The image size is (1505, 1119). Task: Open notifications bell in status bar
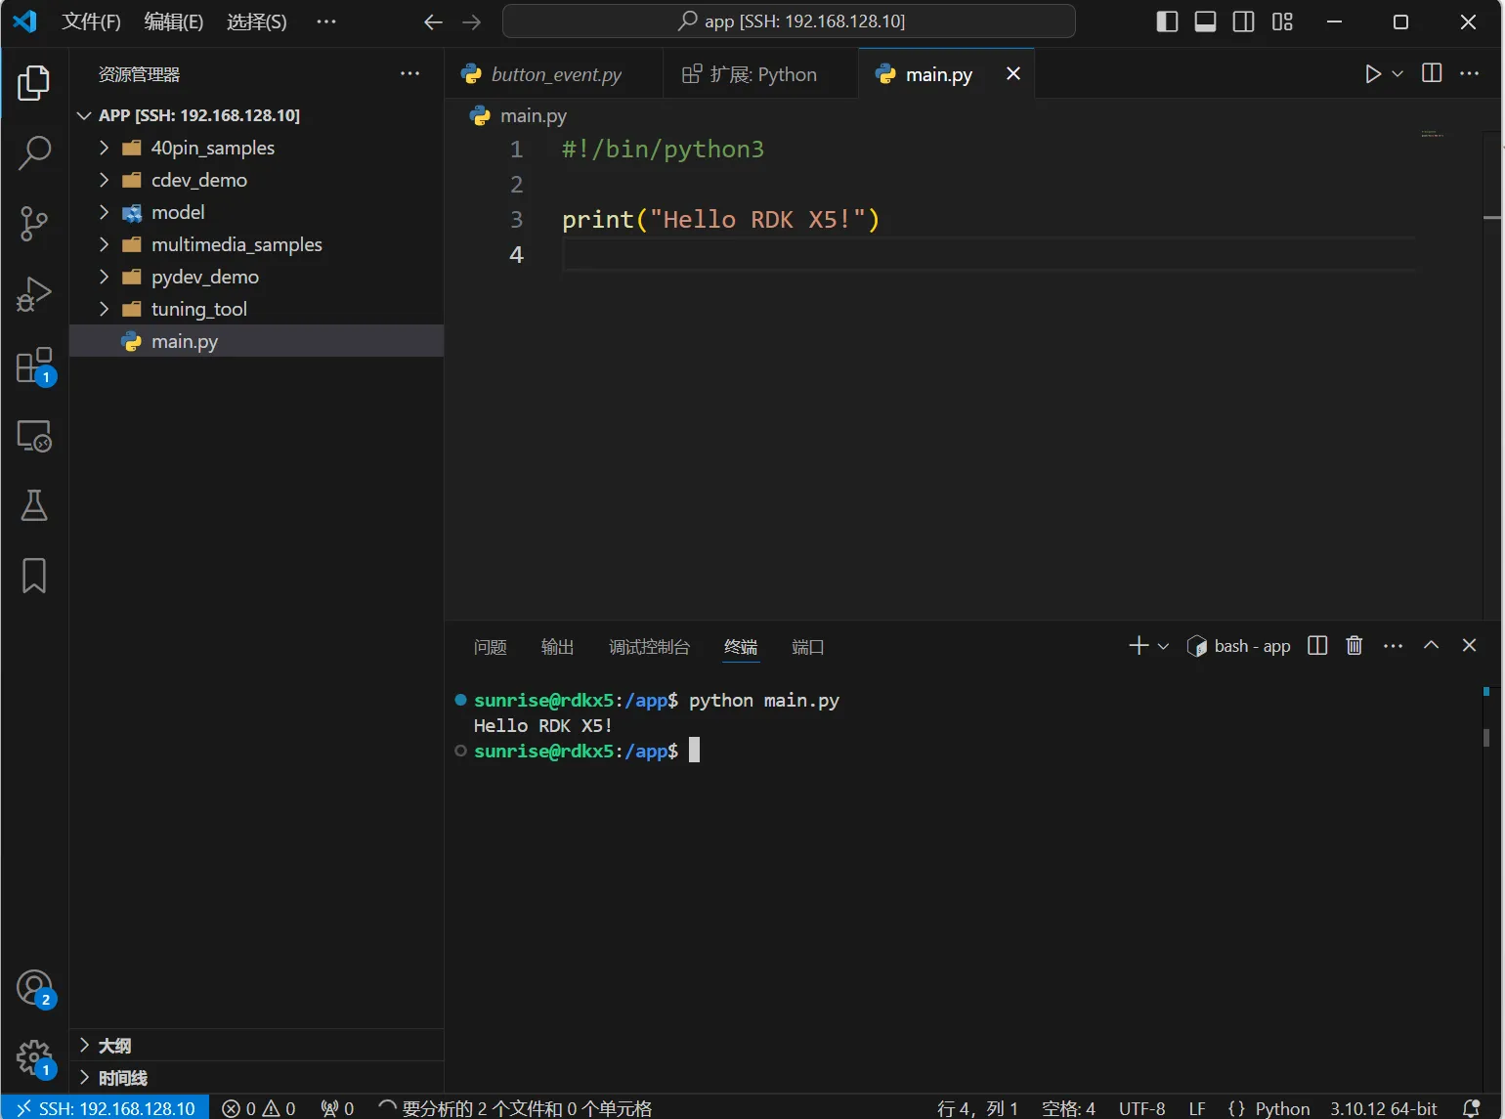[x=1471, y=1108]
